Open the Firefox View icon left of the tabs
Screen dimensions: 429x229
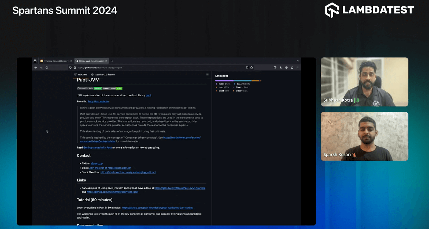[x=35, y=61]
